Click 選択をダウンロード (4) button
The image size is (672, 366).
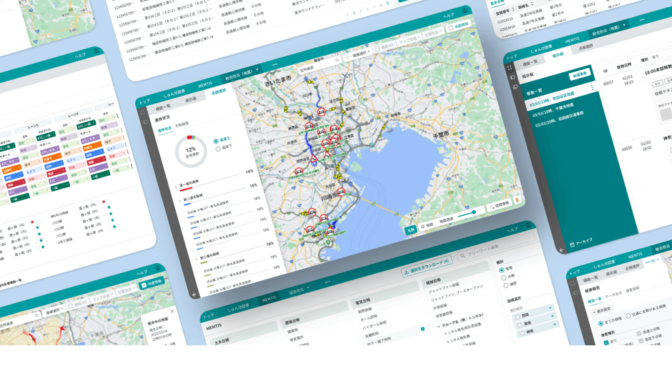[427, 266]
